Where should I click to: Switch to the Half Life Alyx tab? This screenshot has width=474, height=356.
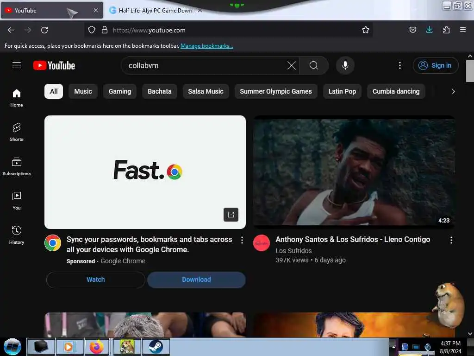pyautogui.click(x=154, y=10)
